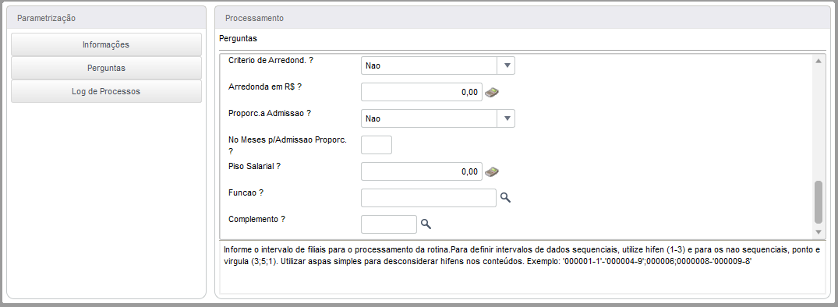Click the Processamento panel title

coord(254,18)
